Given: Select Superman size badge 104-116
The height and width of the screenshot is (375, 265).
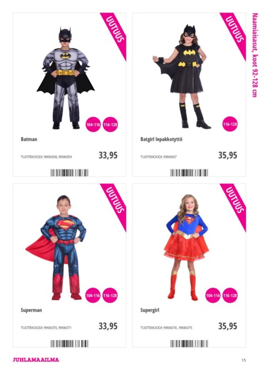Looking at the screenshot, I should point(93,295).
